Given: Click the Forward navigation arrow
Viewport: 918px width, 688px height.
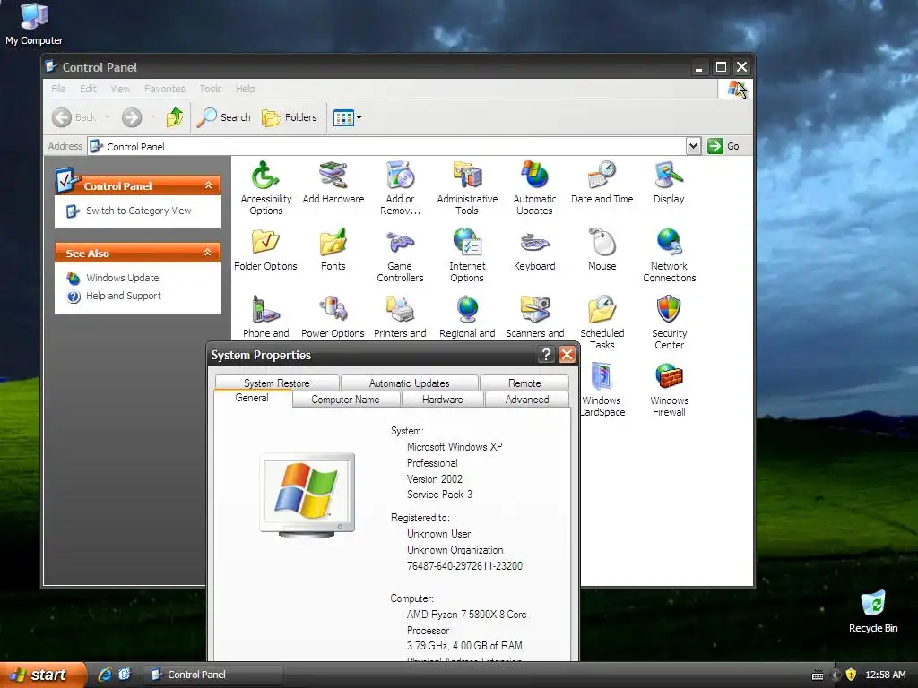Looking at the screenshot, I should [x=132, y=117].
